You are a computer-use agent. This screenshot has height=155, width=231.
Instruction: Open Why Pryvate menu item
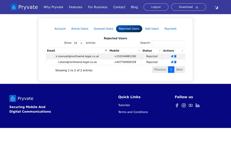[53, 7]
